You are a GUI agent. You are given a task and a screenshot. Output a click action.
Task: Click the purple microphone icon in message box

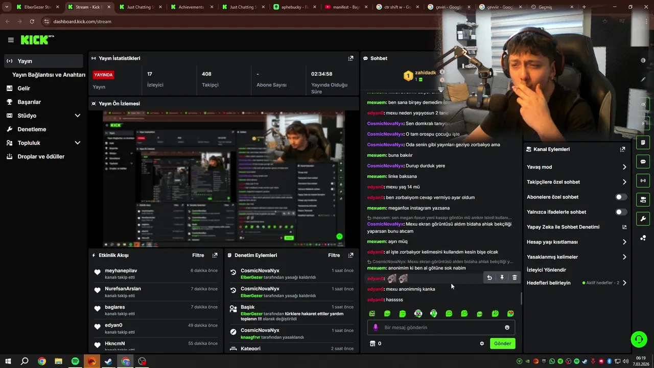pos(376,327)
